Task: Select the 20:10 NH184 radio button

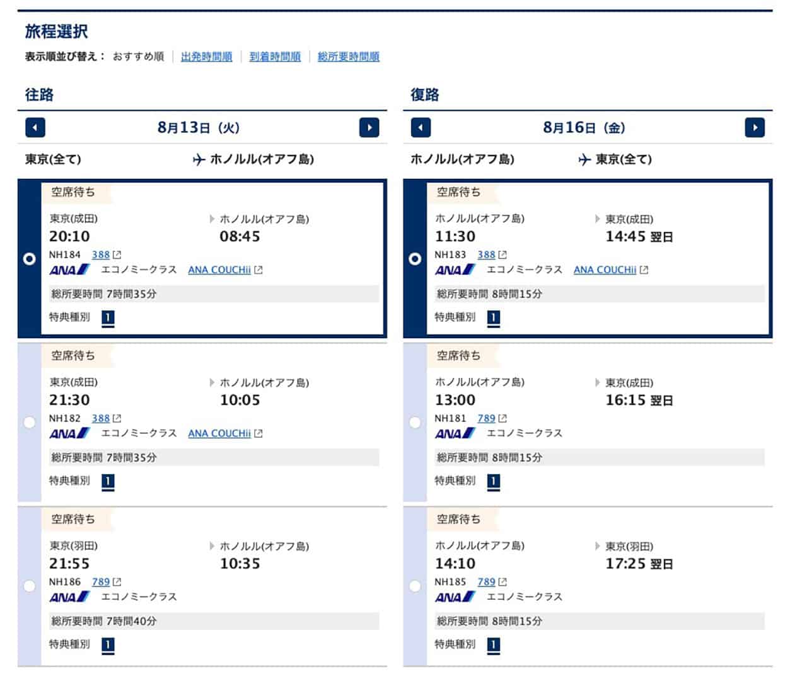Action: tap(30, 259)
